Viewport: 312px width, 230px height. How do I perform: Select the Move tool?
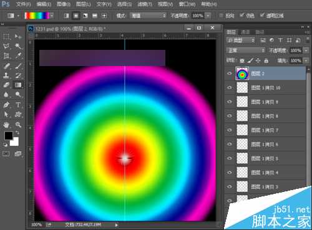[18, 37]
